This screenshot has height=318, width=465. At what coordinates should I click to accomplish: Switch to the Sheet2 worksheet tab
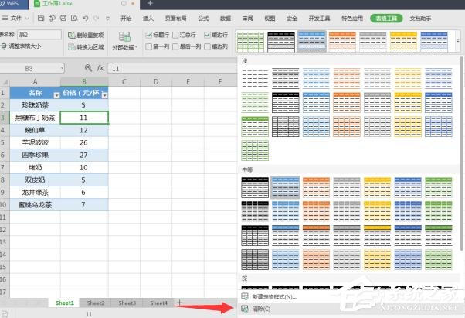[96, 303]
